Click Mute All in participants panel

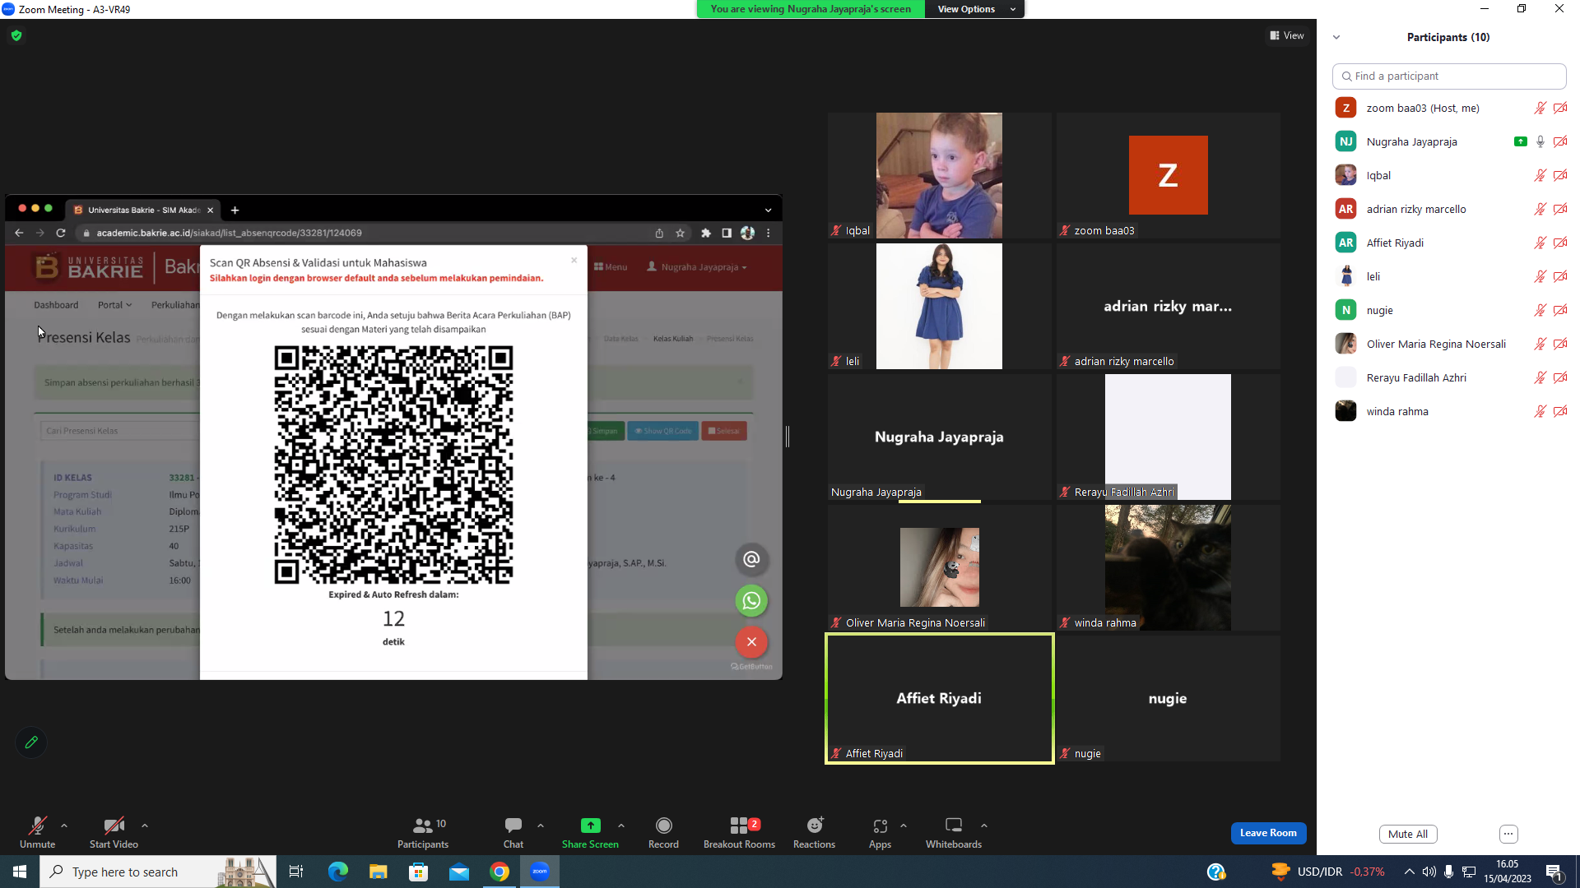point(1408,834)
